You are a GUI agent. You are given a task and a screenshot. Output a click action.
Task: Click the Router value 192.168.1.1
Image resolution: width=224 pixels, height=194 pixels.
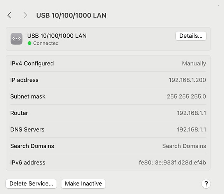click(x=191, y=113)
